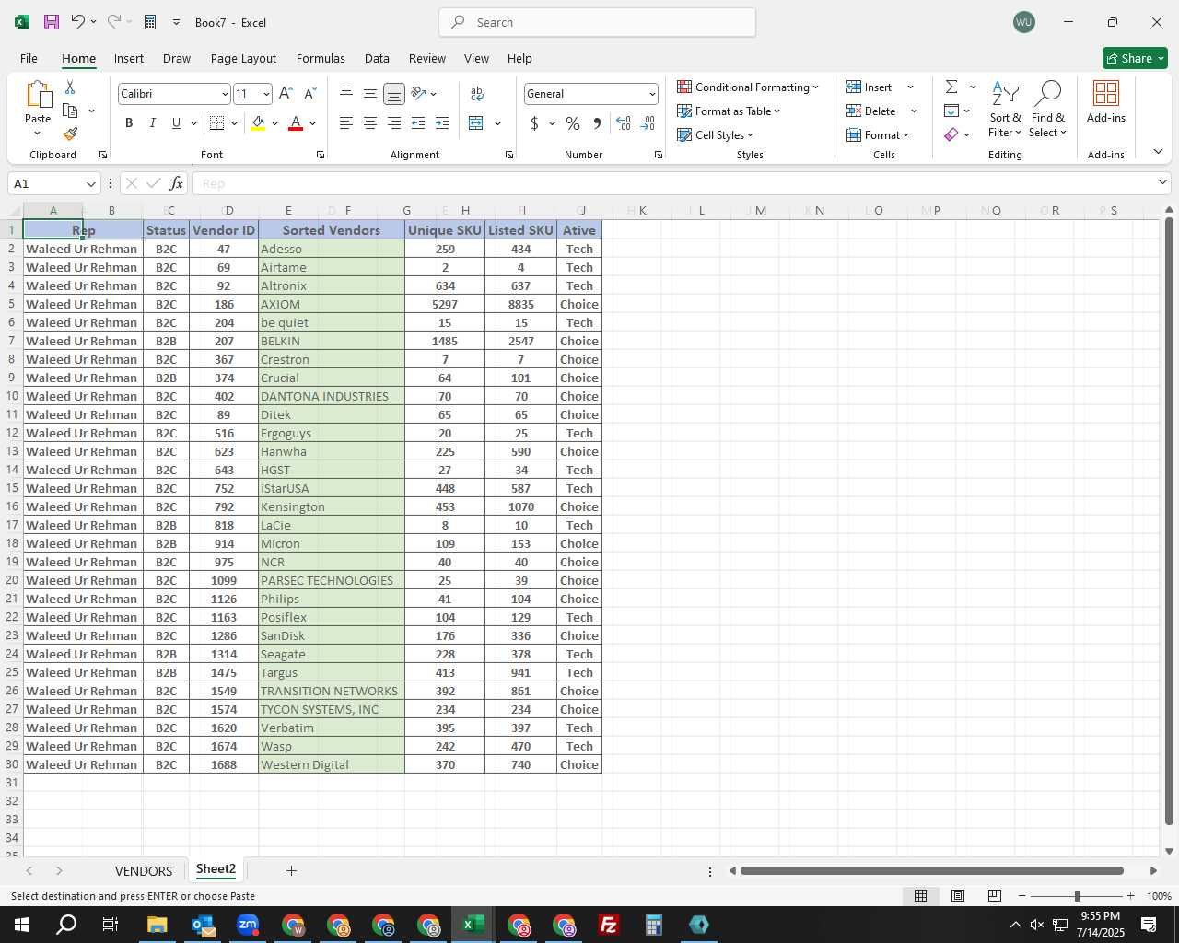Click the Cut scissors icon
The image size is (1179, 943).
click(x=70, y=87)
